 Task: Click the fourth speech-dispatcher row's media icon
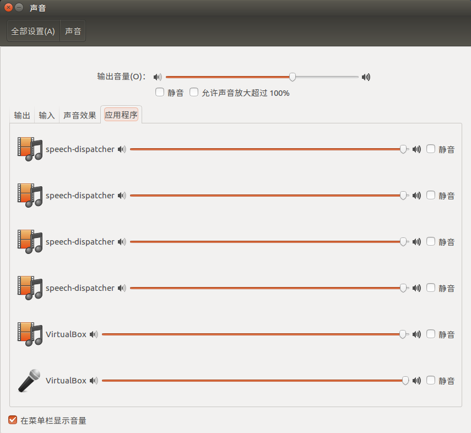[30, 288]
